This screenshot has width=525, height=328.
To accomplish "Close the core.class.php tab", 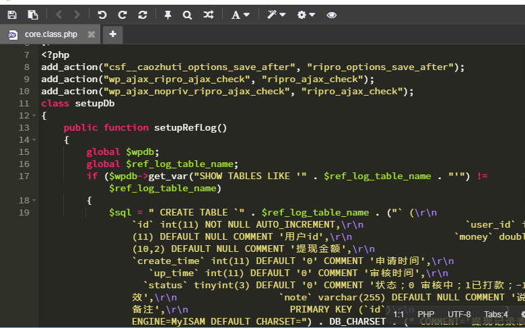I will pos(91,34).
